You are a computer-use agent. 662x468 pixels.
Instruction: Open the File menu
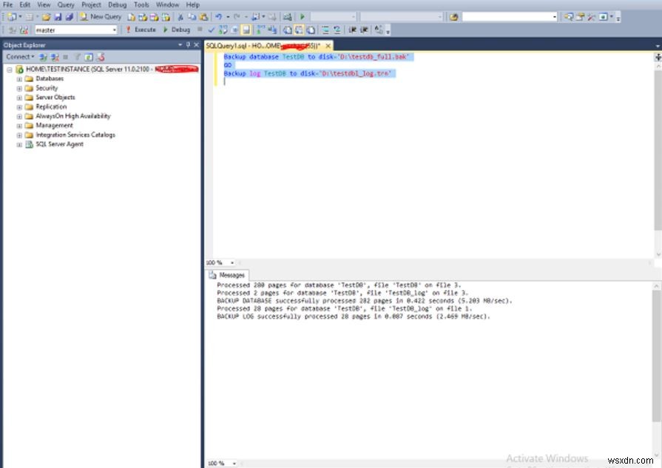point(7,4)
